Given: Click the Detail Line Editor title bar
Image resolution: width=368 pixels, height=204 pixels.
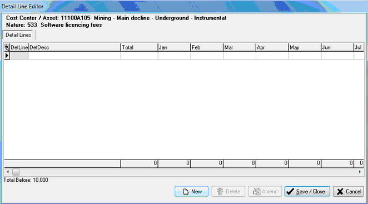Looking at the screenshot, I should (x=184, y=6).
